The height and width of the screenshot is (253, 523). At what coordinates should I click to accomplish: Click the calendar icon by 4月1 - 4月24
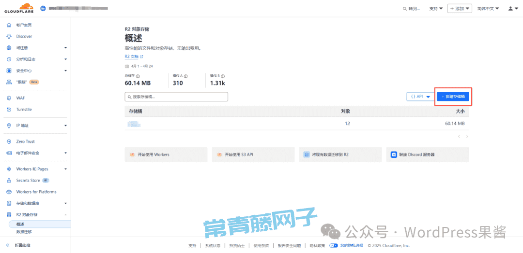click(x=127, y=66)
